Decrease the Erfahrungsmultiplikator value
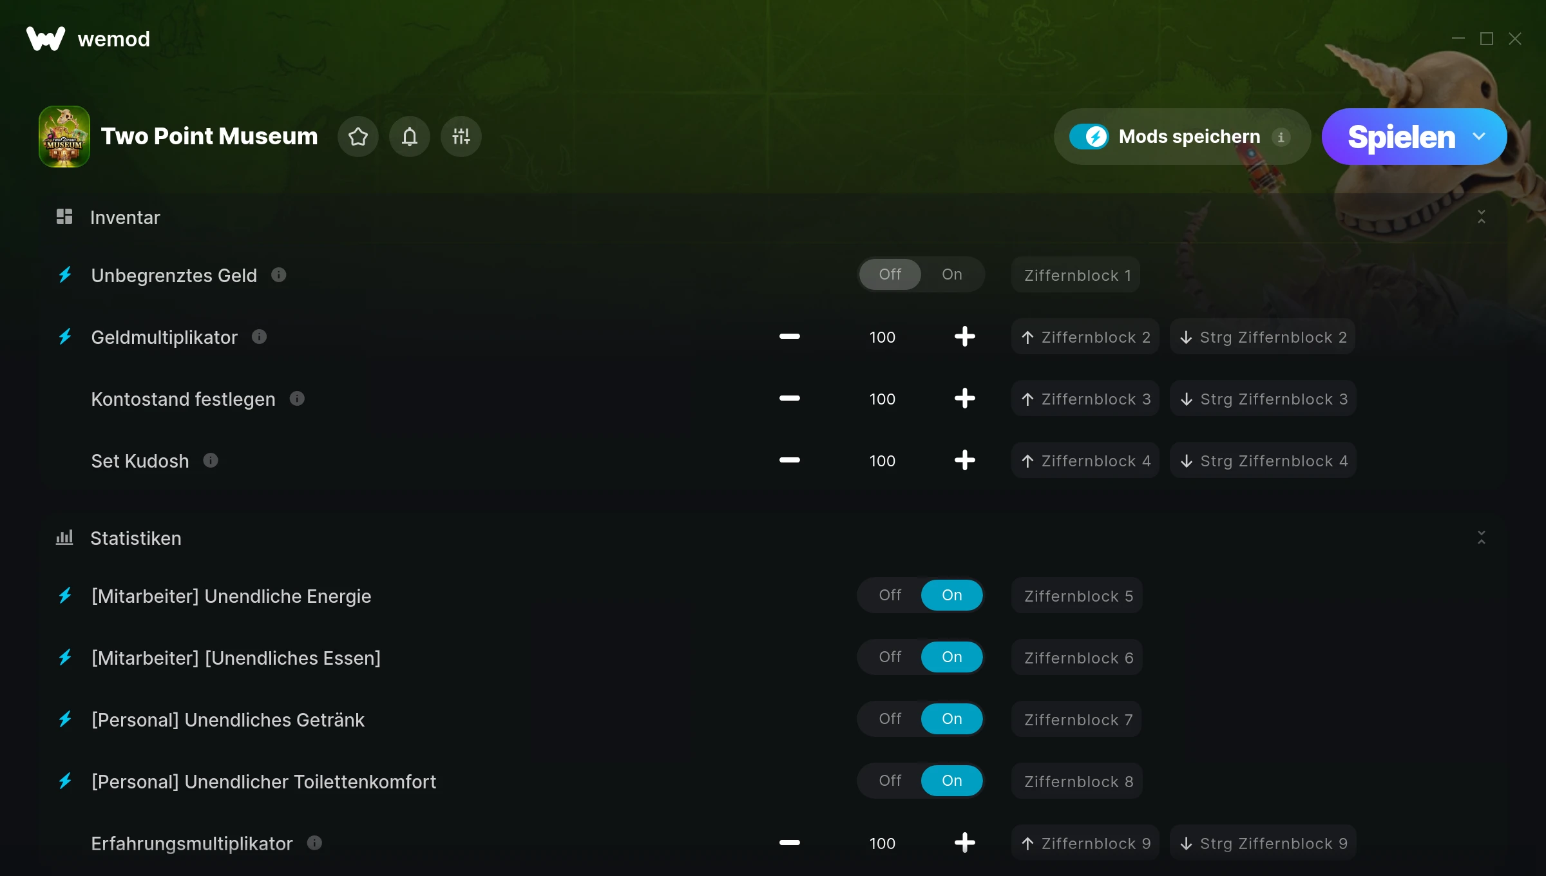The height and width of the screenshot is (876, 1546). coord(790,843)
